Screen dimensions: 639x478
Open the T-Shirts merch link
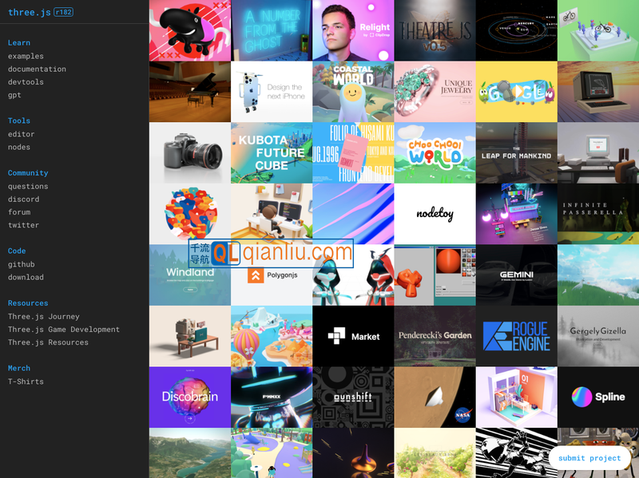tap(26, 381)
